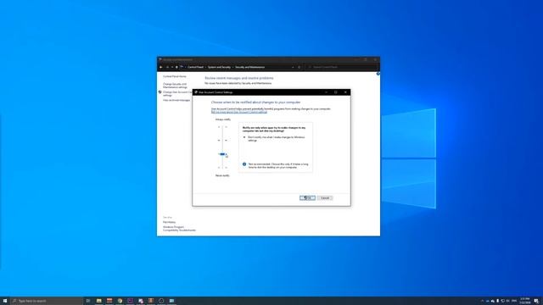Click 'Review recent messages and resolve problems' heading
Viewport: 543px width, 305px height.
(239, 78)
